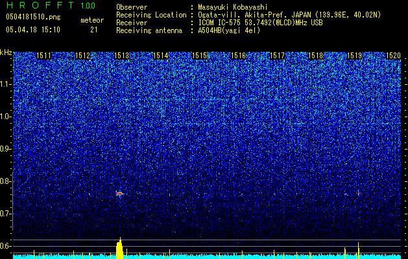Click the 1512 time marker
The width and height of the screenshot is (408, 259).
[x=82, y=56]
